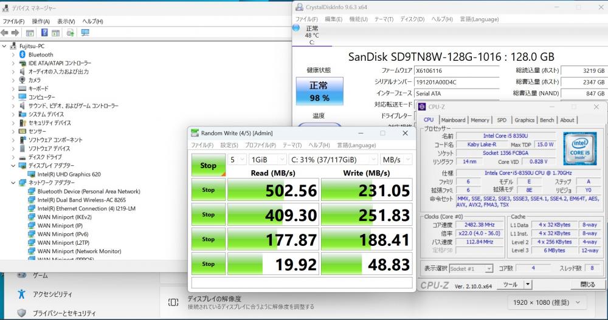Switch to the About tab in CPU-Z
608x320 pixels.
(x=567, y=120)
